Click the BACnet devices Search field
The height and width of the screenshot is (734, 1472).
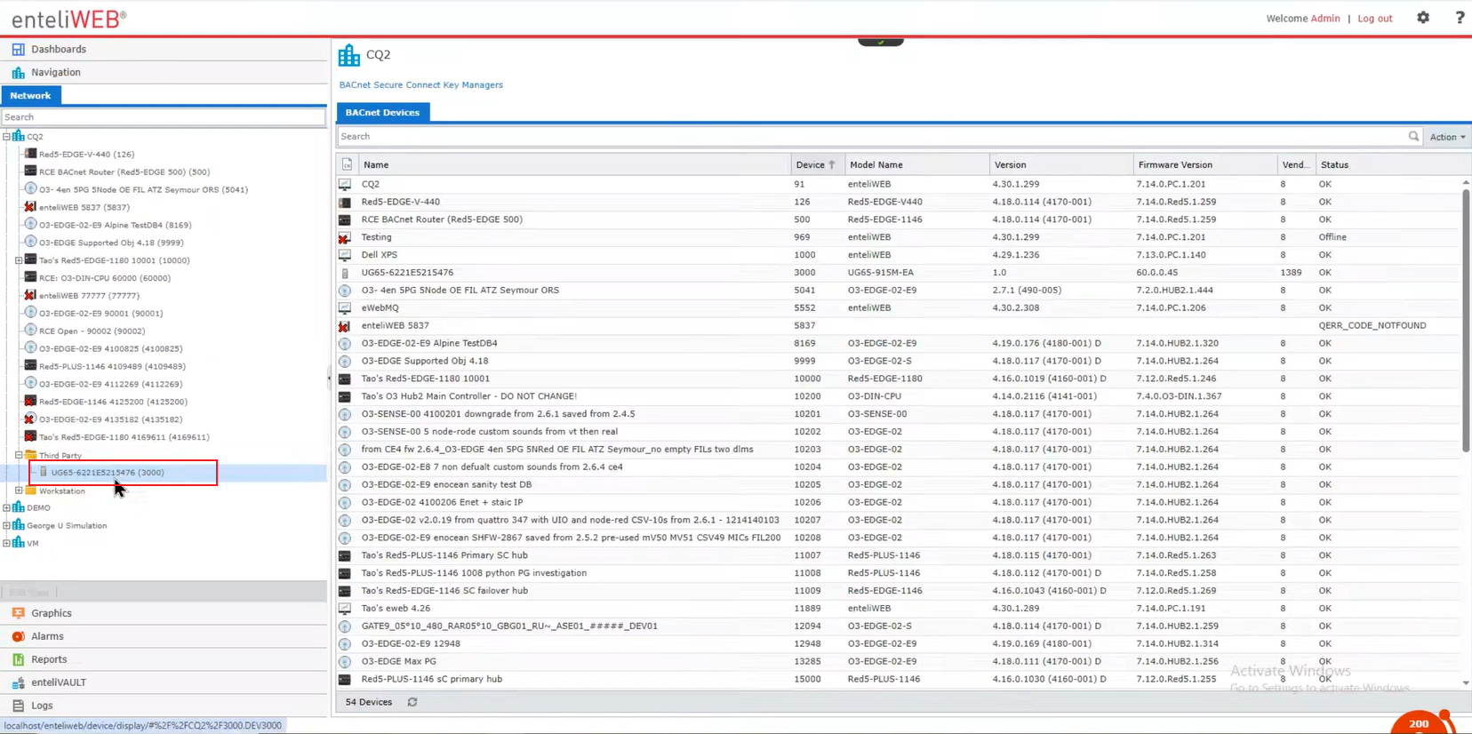pyautogui.click(x=871, y=137)
